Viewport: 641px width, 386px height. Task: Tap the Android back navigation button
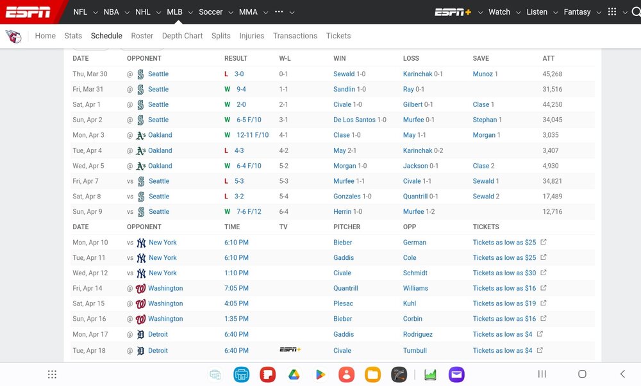(622, 374)
